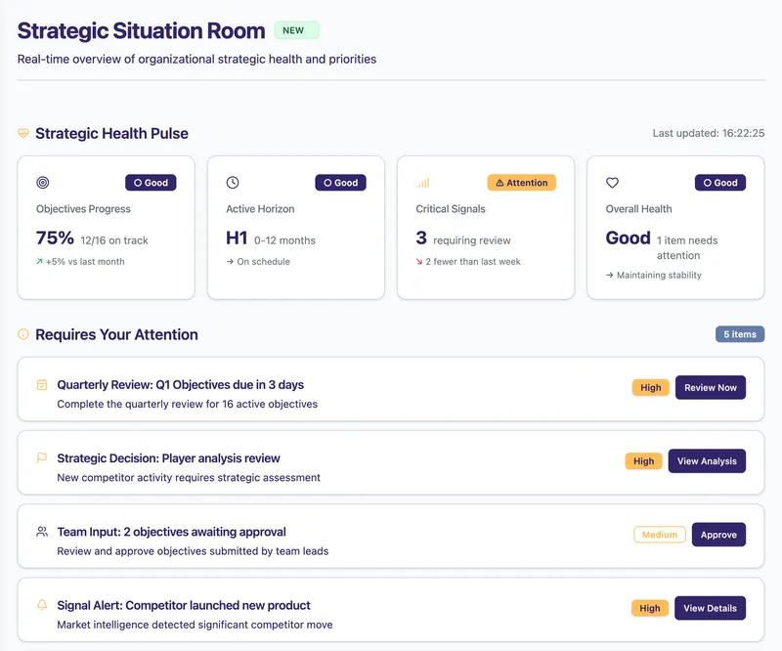Click the signal bars icon in Critical Signals
782x651 pixels.
coord(422,183)
